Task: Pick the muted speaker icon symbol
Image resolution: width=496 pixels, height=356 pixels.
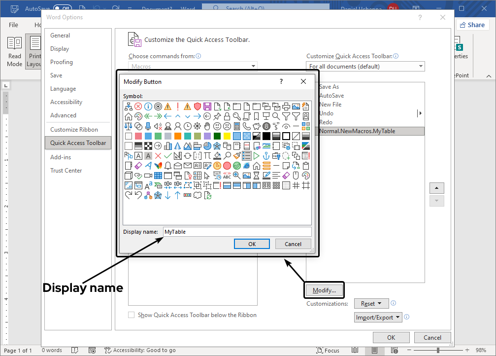Action: [x=157, y=126]
